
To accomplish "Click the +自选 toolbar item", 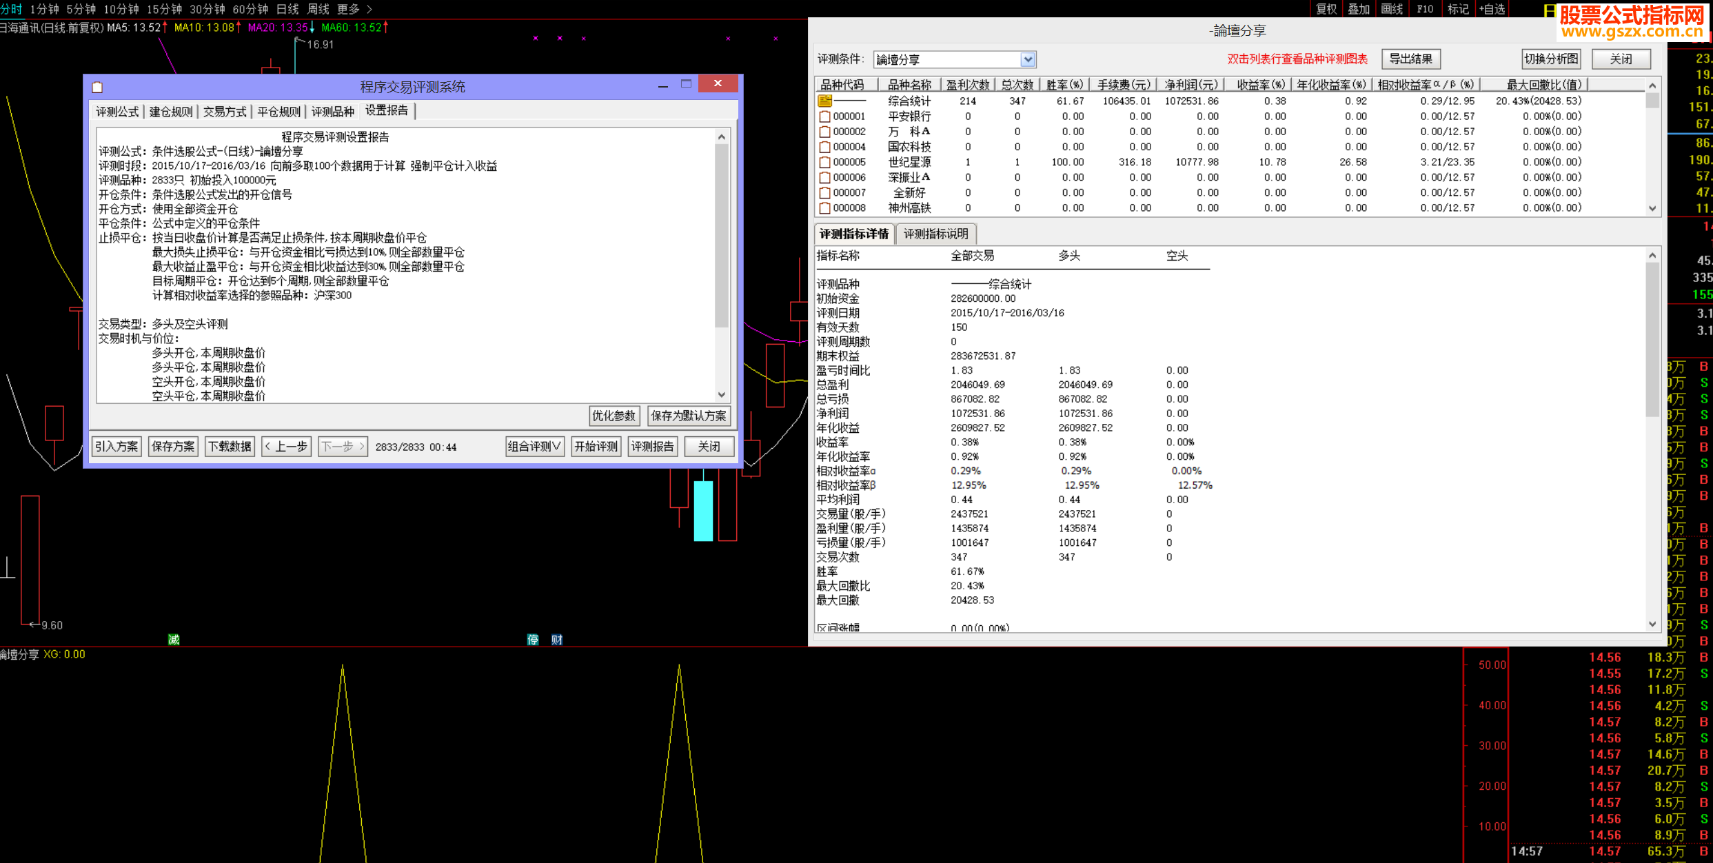I will coord(1492,9).
